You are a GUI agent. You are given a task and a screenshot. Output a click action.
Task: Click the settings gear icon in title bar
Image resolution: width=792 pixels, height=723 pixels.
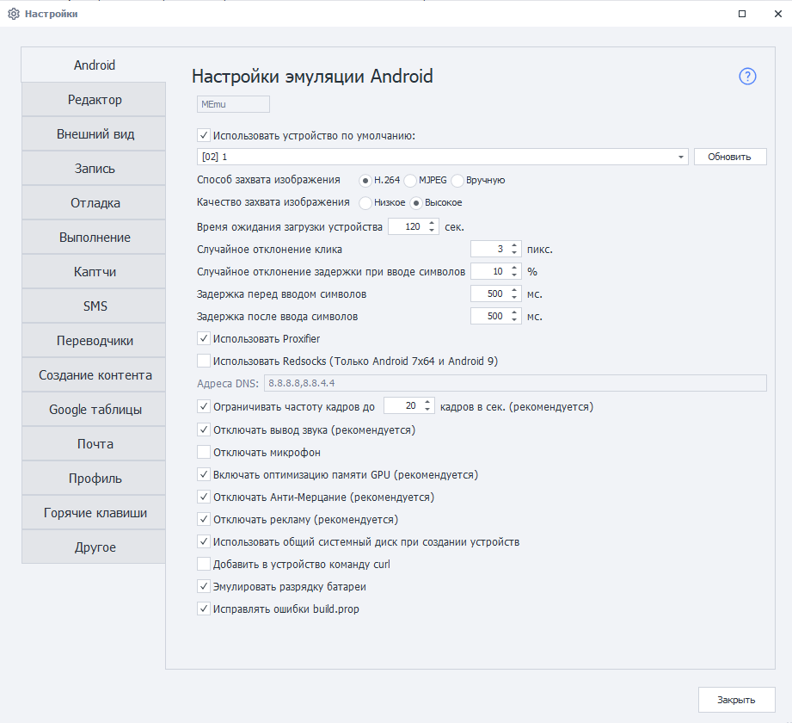[13, 14]
